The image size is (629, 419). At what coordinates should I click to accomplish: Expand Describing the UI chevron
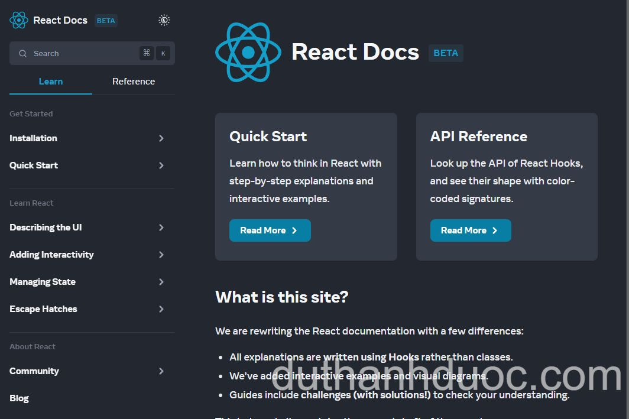[161, 228]
